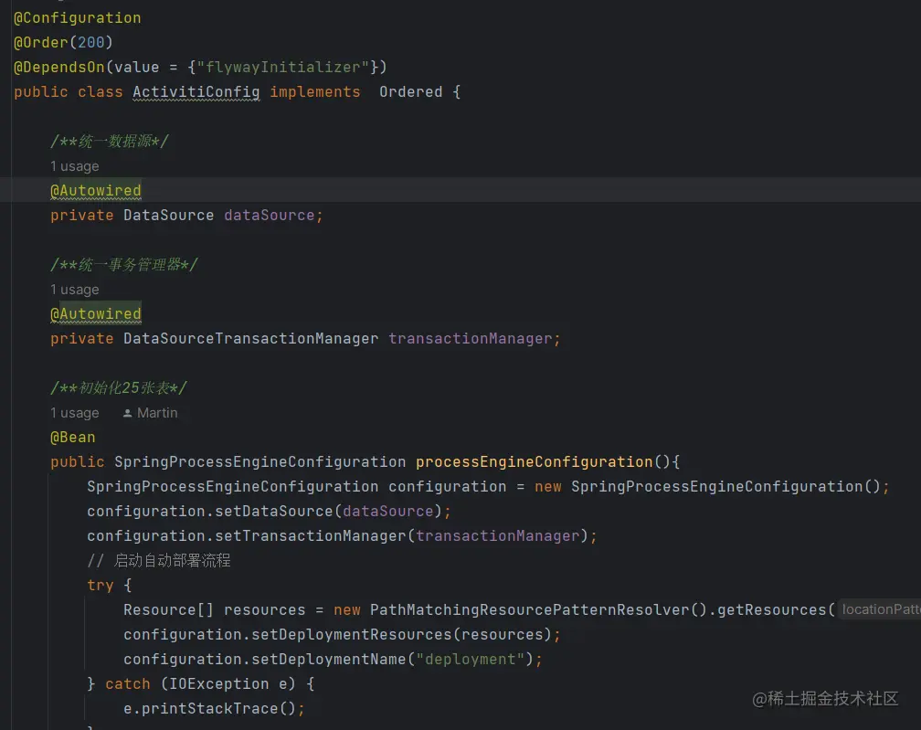
Task: Click the processEngineConfiguration method name
Action: 534,462
